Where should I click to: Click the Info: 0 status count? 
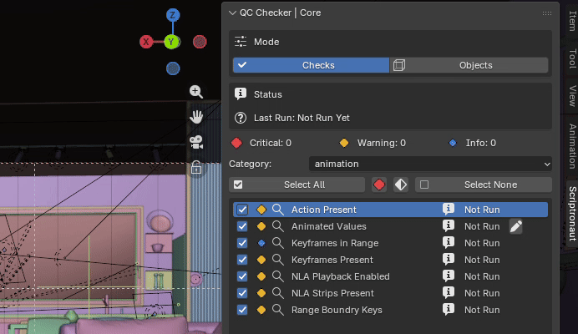coord(480,143)
